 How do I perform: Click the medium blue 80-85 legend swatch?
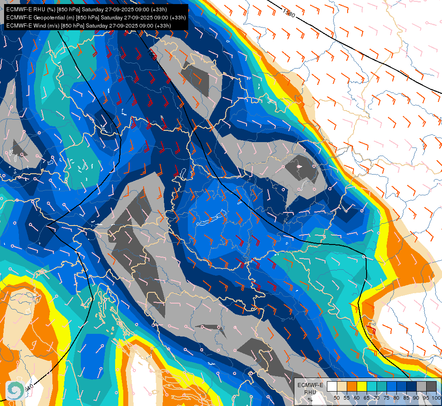click(401, 386)
